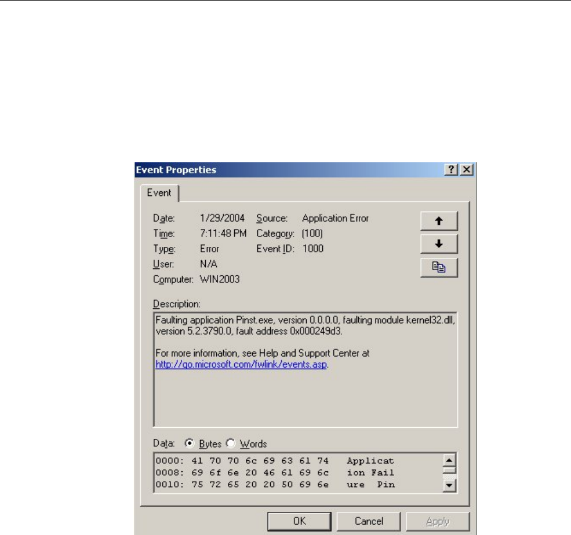Image resolution: width=571 pixels, height=535 pixels.
Task: Copy event details to clipboard
Action: coord(439,267)
